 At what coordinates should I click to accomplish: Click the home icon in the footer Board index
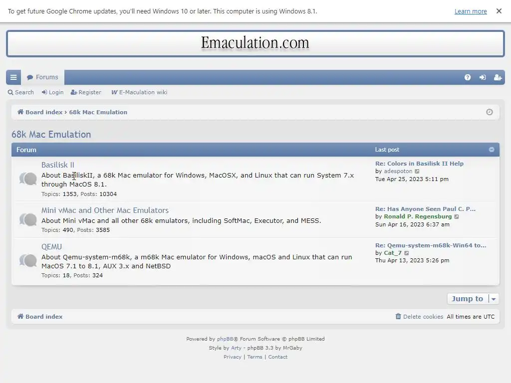20,316
